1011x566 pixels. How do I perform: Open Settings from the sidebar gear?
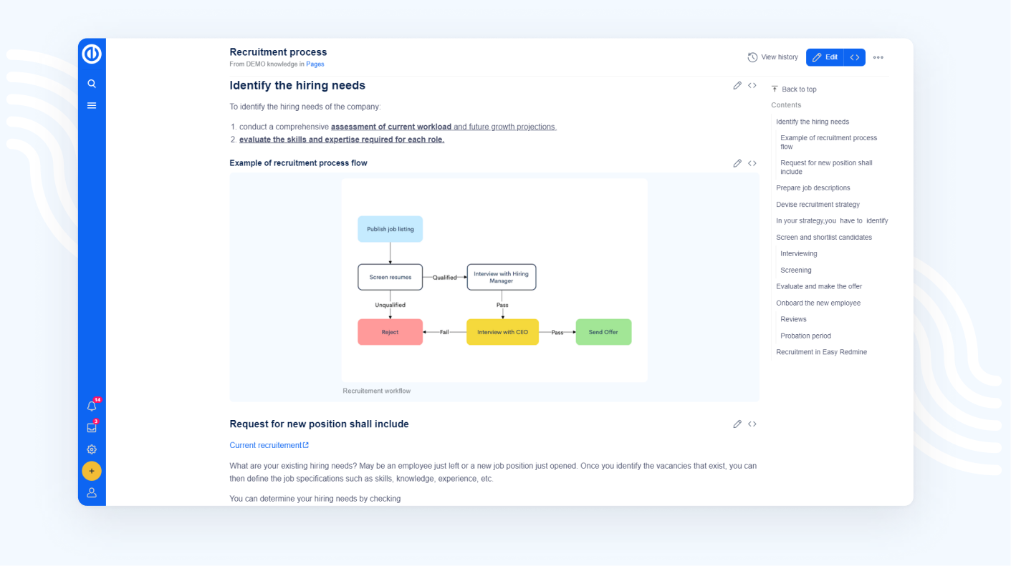click(x=92, y=449)
